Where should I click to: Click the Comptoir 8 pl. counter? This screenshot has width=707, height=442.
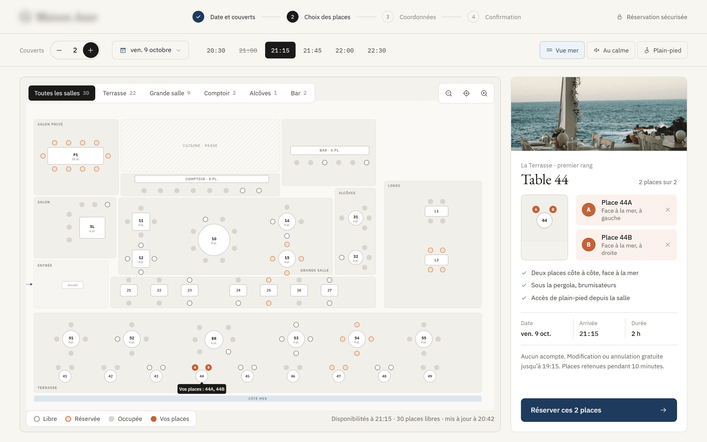point(202,179)
